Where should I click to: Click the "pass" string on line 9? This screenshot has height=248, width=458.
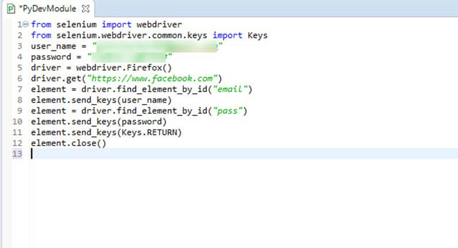230,111
